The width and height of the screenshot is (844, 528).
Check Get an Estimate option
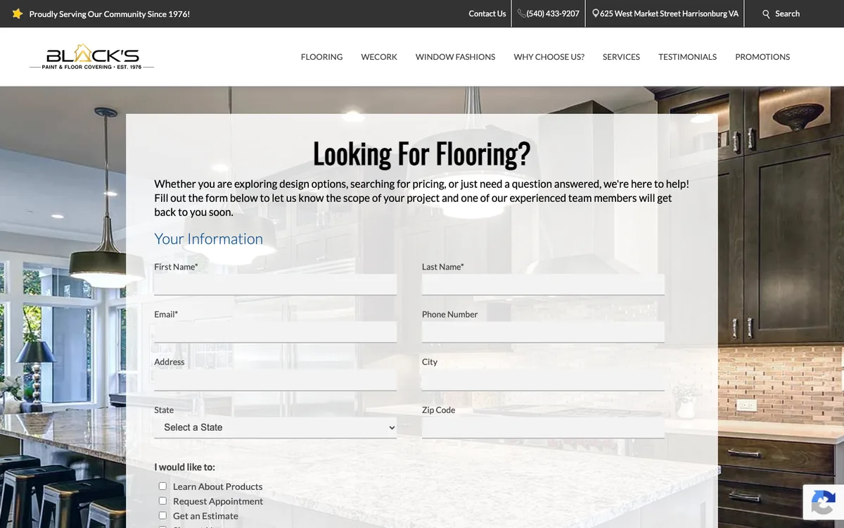[162, 515]
